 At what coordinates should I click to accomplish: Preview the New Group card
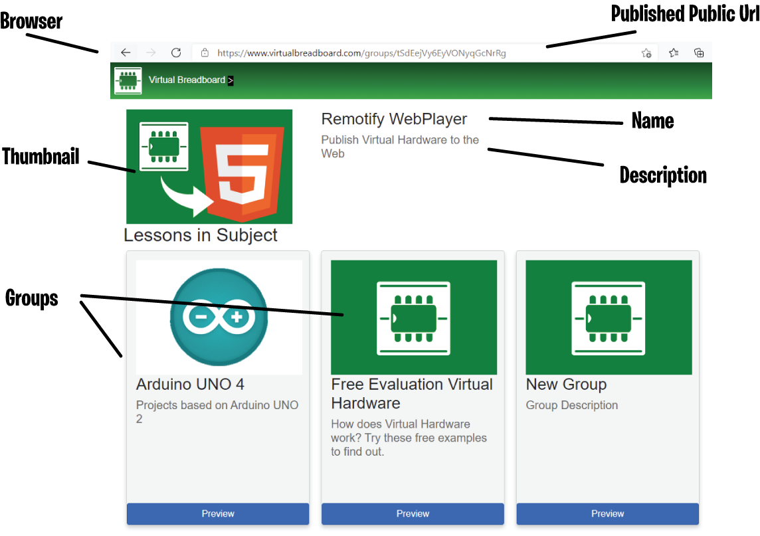[608, 513]
